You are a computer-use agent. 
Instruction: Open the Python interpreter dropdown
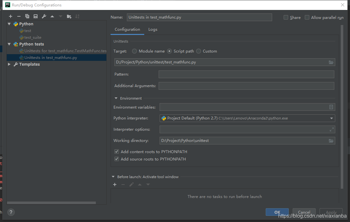point(331,118)
